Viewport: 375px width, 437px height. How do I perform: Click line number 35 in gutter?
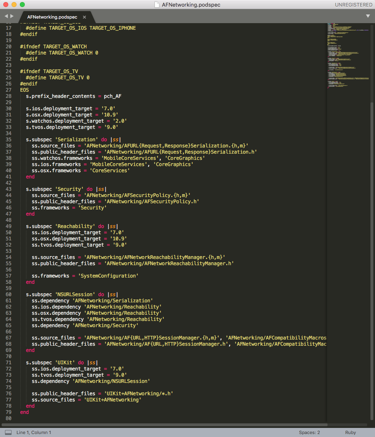[9, 140]
